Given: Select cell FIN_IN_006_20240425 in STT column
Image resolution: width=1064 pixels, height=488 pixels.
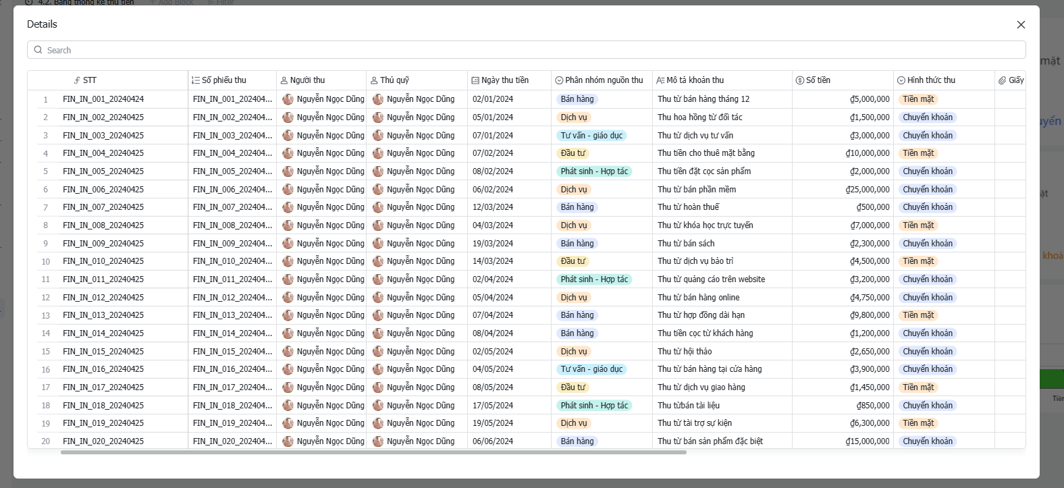Looking at the screenshot, I should [103, 190].
